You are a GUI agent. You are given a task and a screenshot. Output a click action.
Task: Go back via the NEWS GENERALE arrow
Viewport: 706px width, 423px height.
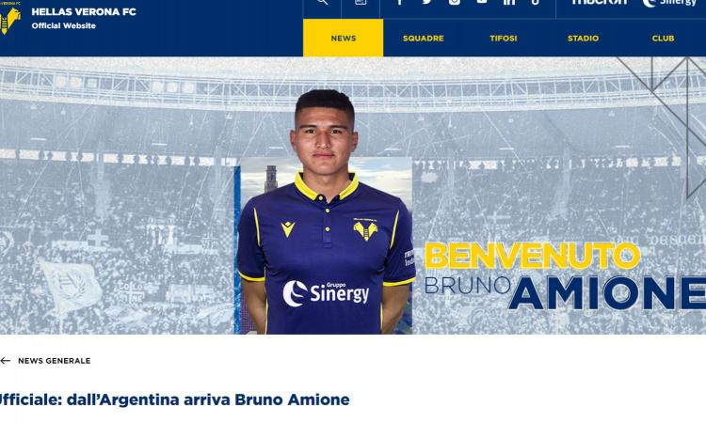[6, 361]
